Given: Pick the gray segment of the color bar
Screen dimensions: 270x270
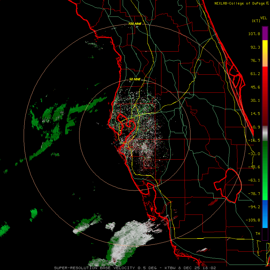Looking at the screenshot, I should coord(265,133).
